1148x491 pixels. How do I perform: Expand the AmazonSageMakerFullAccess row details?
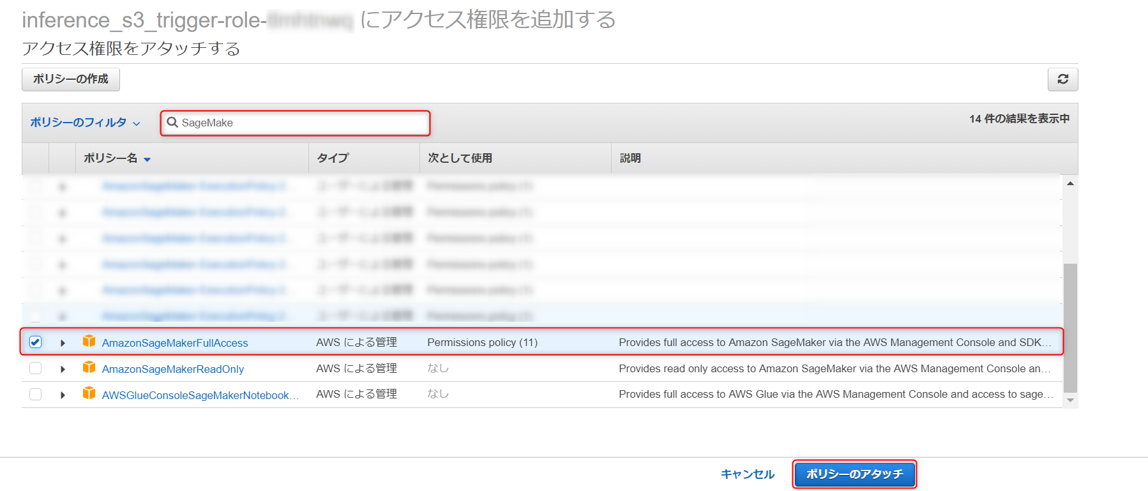[63, 343]
